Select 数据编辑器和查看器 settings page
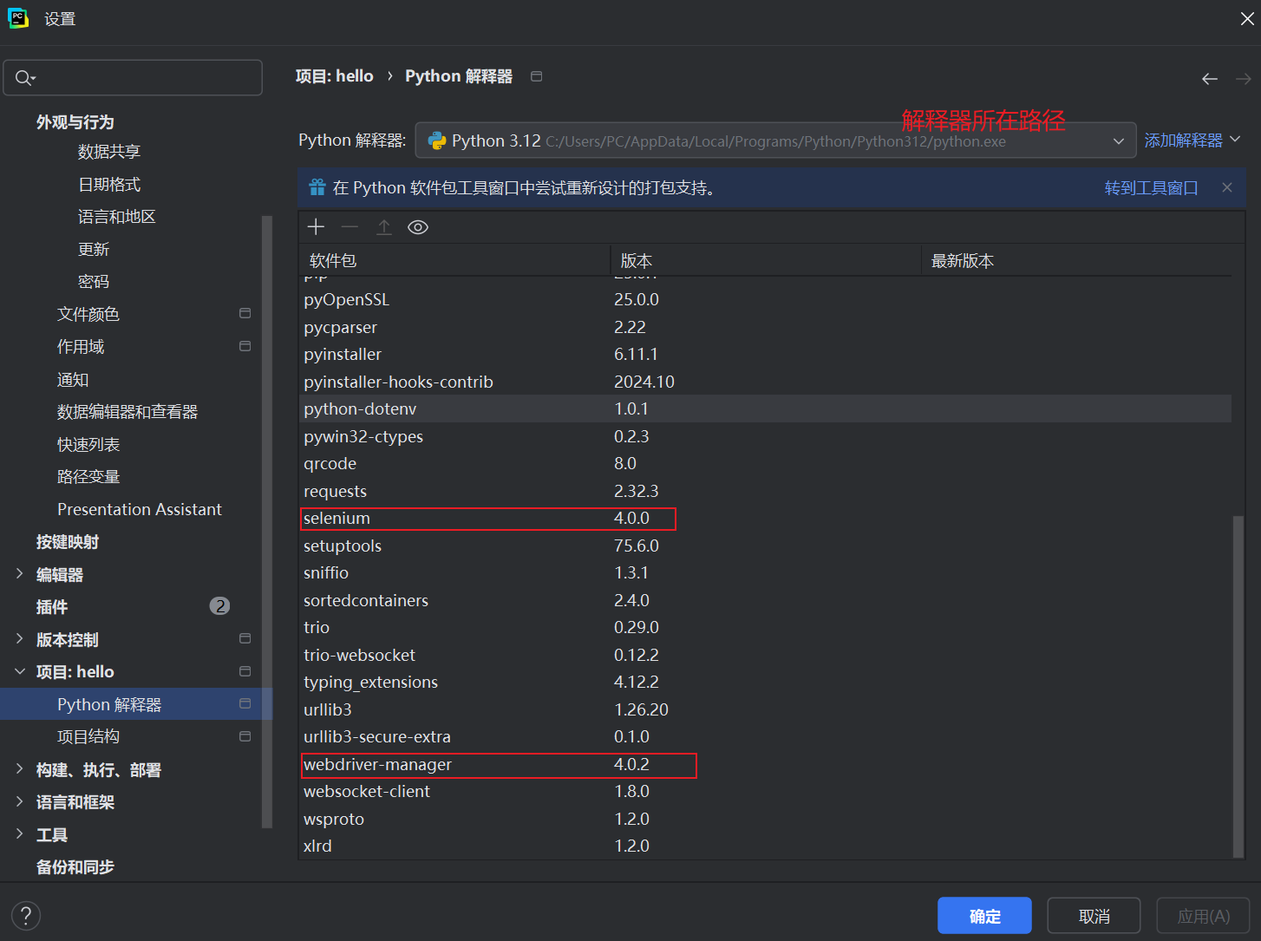 pyautogui.click(x=127, y=412)
